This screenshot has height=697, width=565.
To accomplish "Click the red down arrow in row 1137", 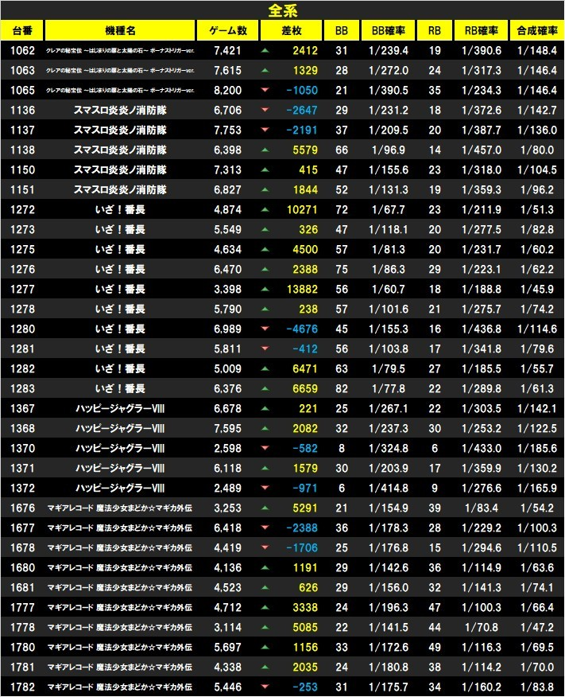I will [x=265, y=130].
